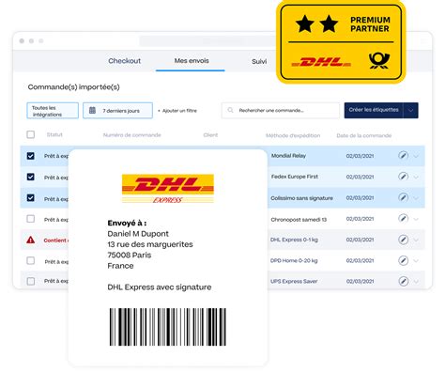Switch to the Mes envois tab
Viewport: 445px width, 372px height.
click(x=192, y=61)
